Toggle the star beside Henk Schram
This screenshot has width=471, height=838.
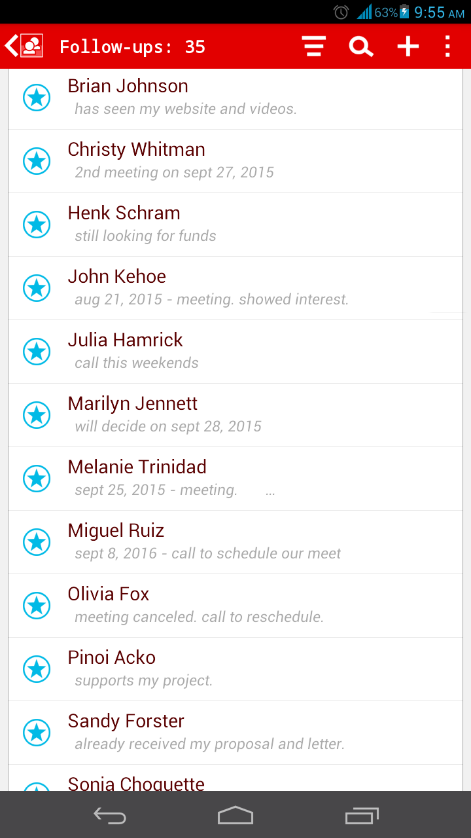37,225
